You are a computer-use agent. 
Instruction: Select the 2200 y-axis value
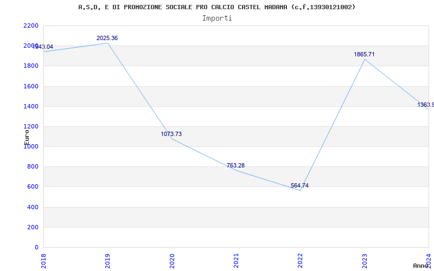31,25
